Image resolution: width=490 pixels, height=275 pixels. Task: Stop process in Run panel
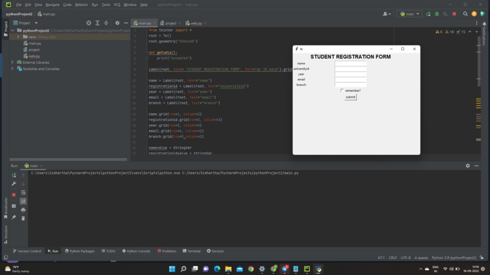click(x=14, y=195)
